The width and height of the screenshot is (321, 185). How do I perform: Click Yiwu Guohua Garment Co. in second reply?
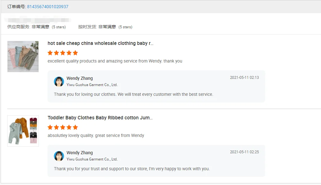[x=92, y=159]
